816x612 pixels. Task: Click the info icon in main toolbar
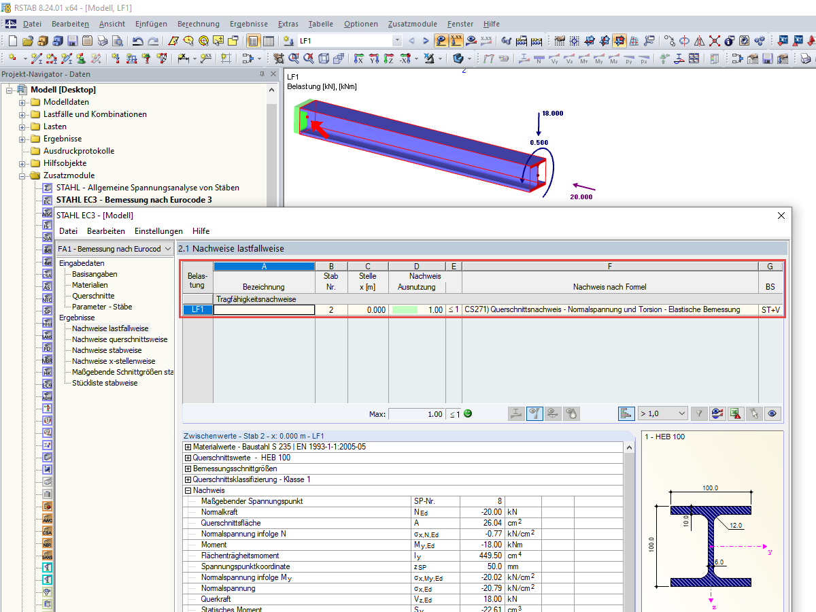pyautogui.click(x=729, y=41)
